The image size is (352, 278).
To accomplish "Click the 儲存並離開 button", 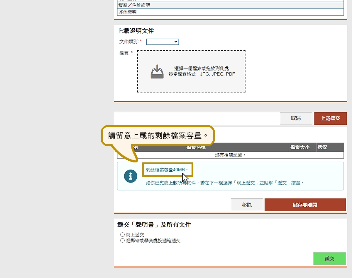I will pos(305,205).
